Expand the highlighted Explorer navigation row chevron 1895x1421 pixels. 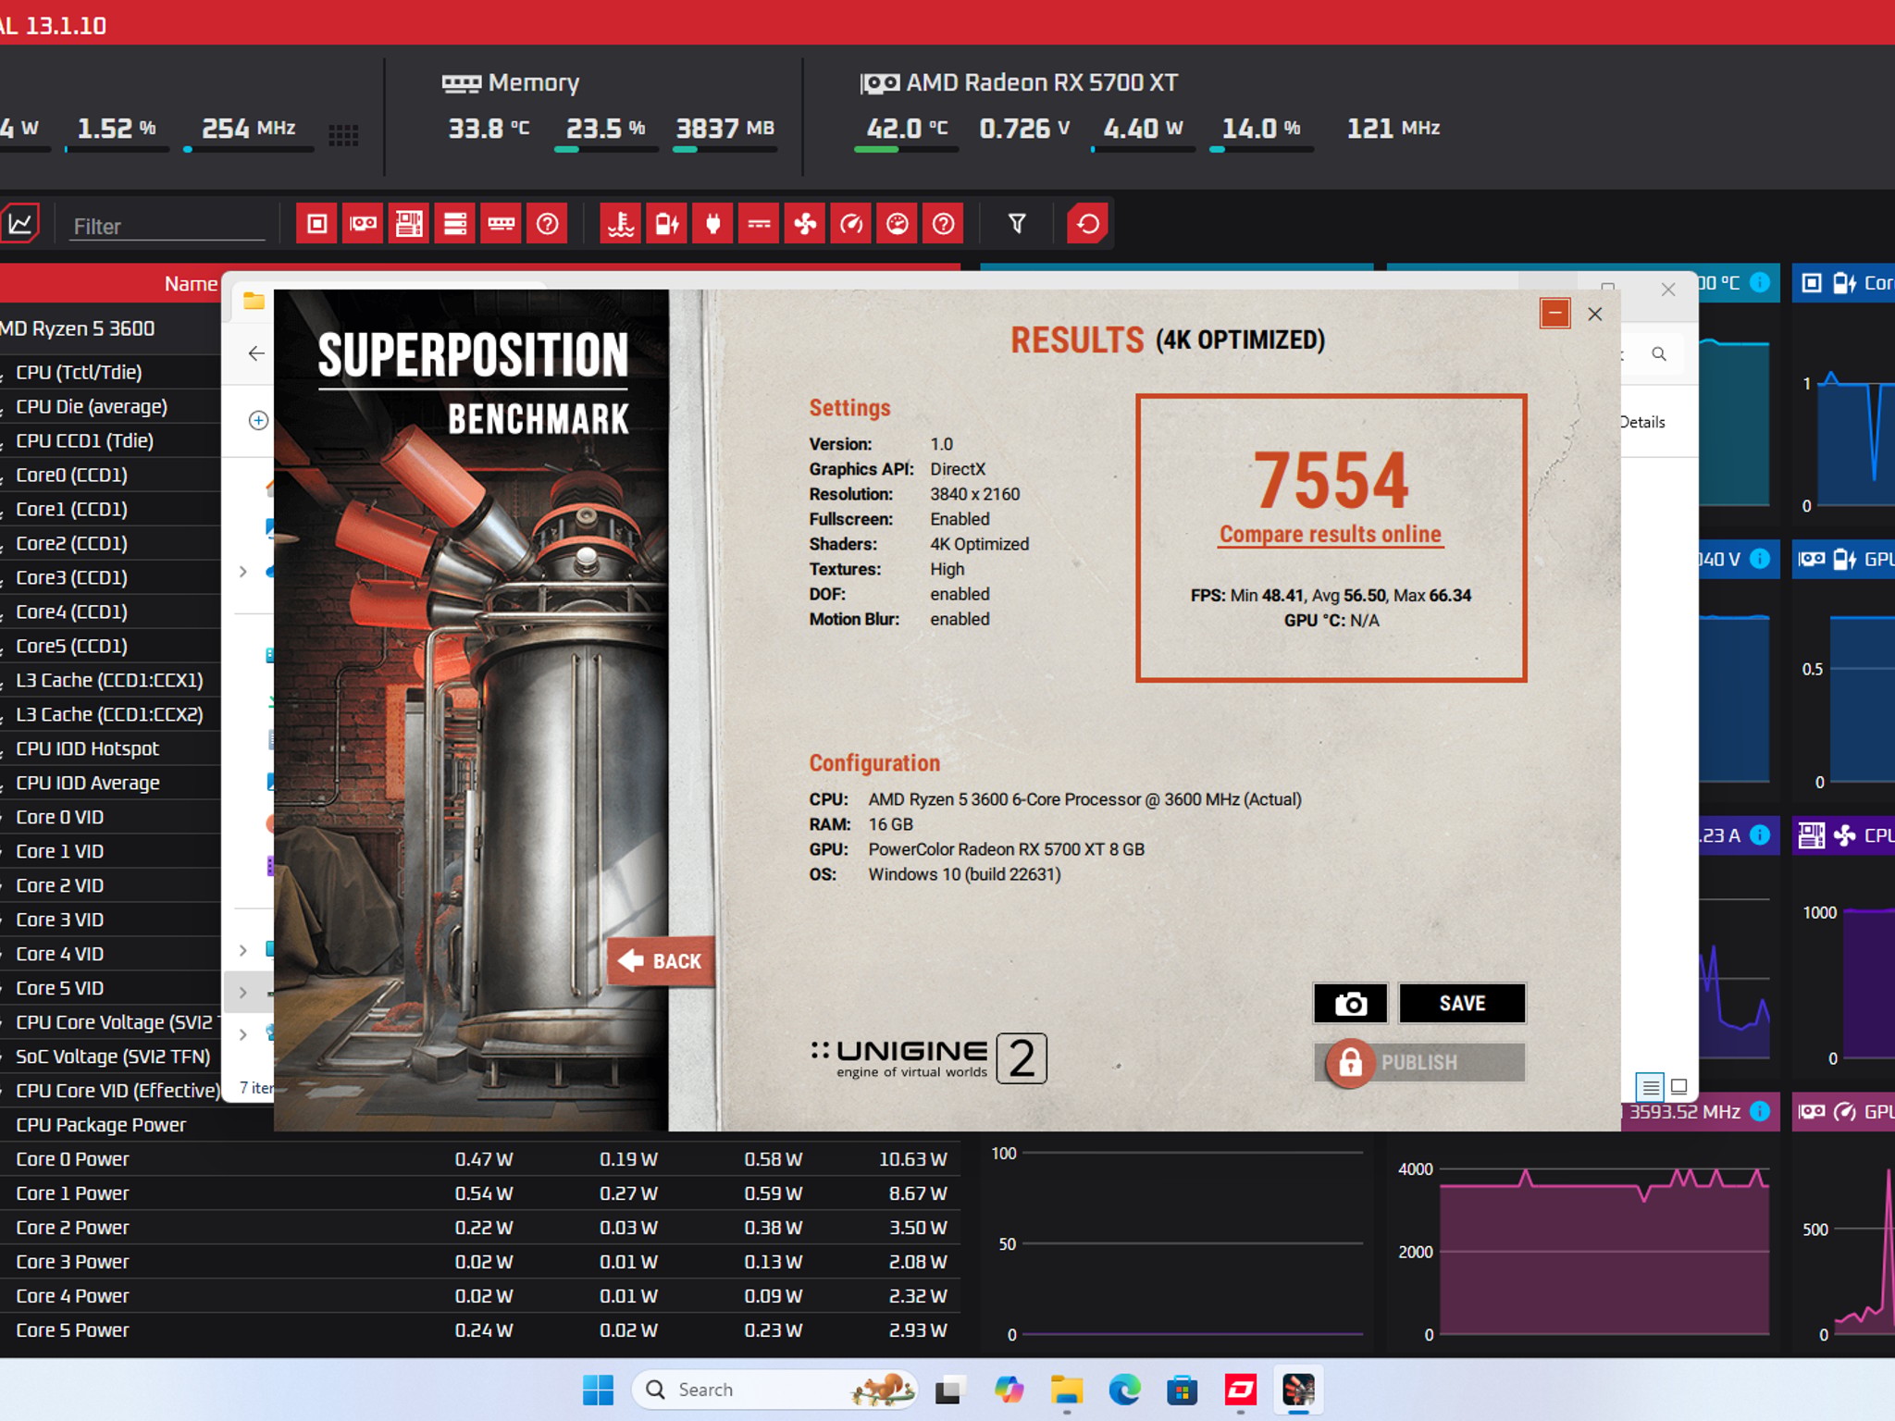[x=243, y=992]
